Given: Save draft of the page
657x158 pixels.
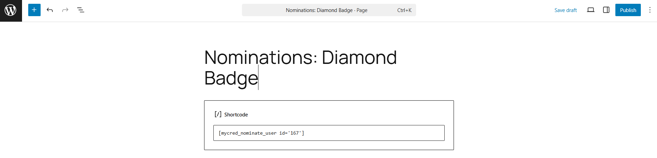Looking at the screenshot, I should pos(565,10).
